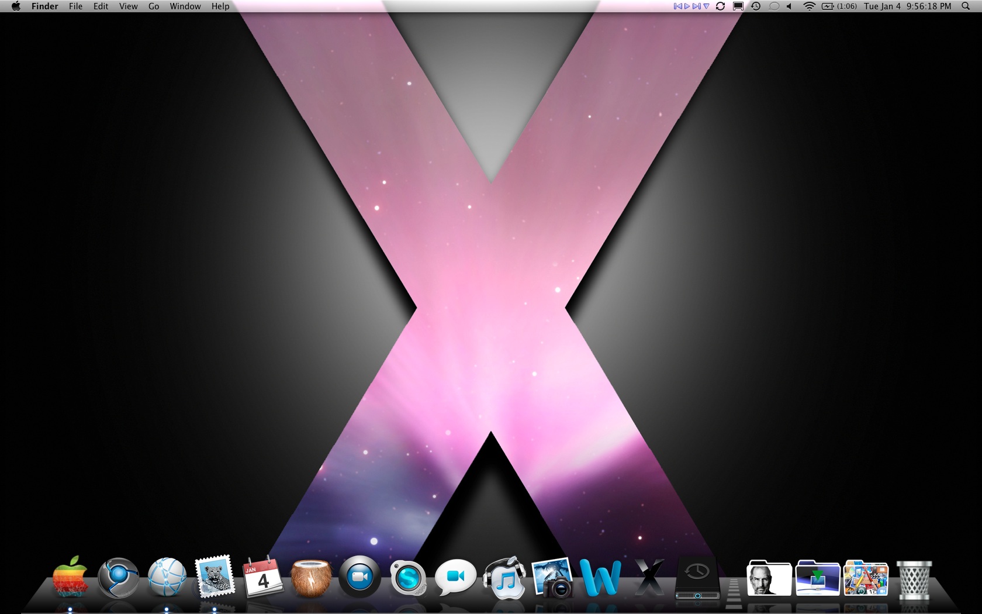Open Time Machine drive in the Dock

697,578
